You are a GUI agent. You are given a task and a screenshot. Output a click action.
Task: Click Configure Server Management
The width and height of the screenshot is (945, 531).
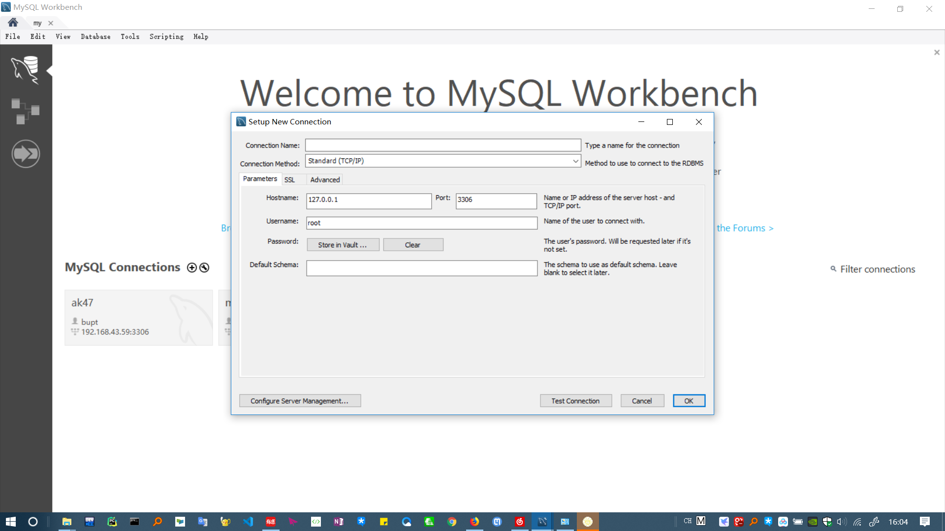pos(300,400)
